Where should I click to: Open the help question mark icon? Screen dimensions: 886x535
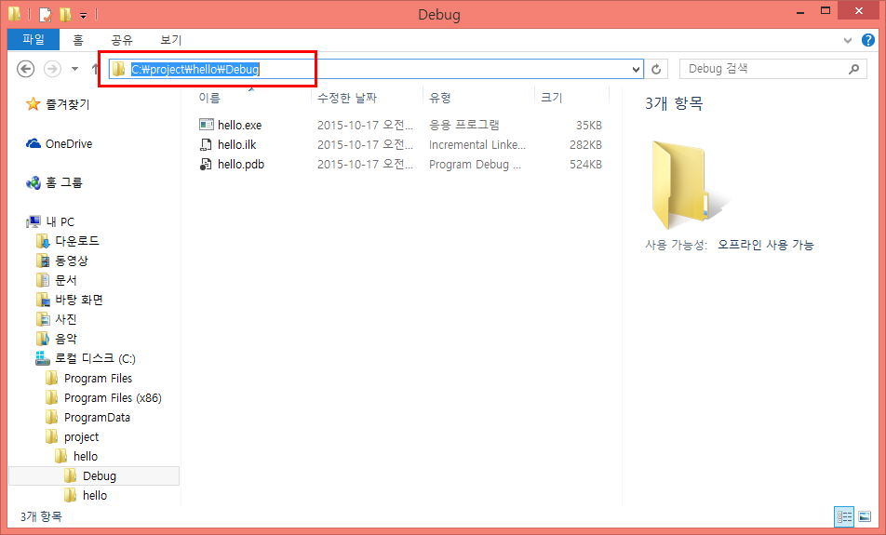[868, 40]
